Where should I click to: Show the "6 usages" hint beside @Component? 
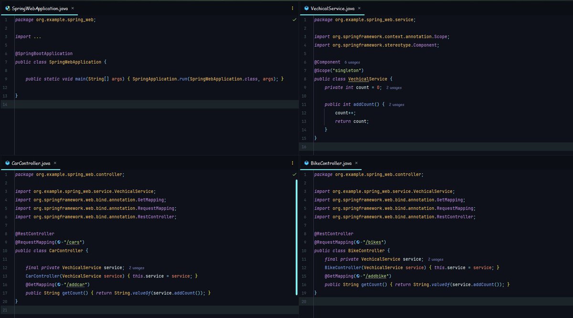[352, 62]
